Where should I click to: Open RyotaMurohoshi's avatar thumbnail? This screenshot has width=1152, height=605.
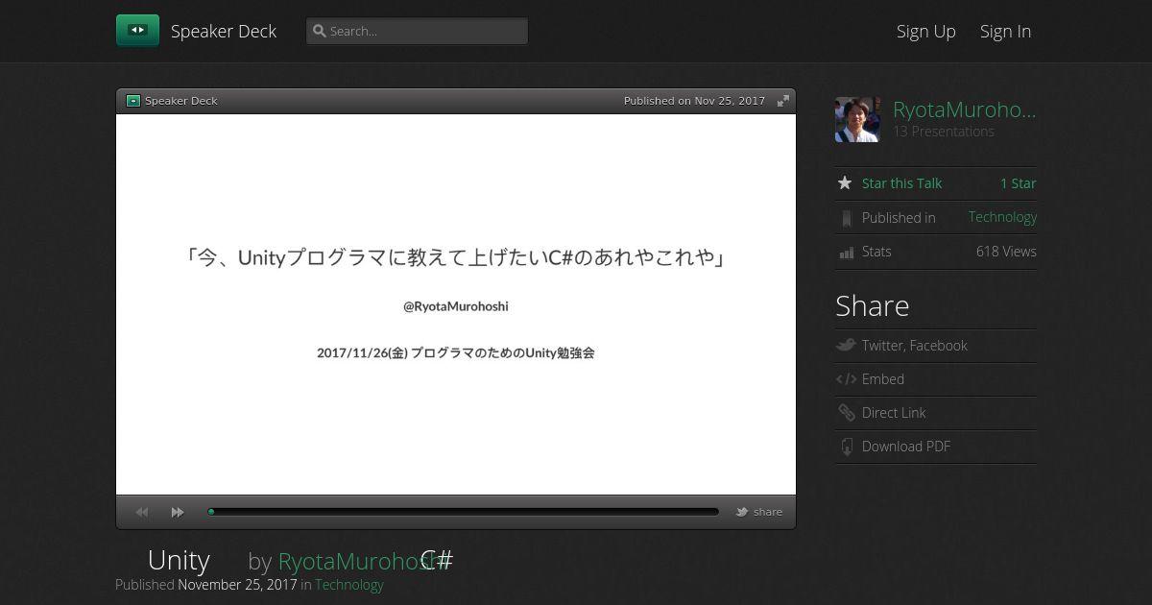tap(857, 120)
